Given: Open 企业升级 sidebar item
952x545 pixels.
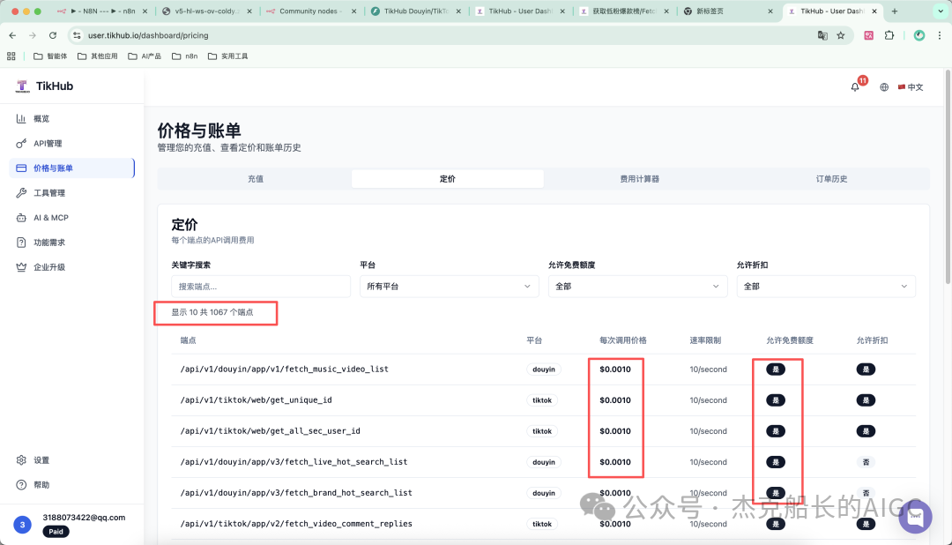Looking at the screenshot, I should [71, 266].
